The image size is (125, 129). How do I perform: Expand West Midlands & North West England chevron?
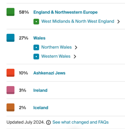pos(119,22)
